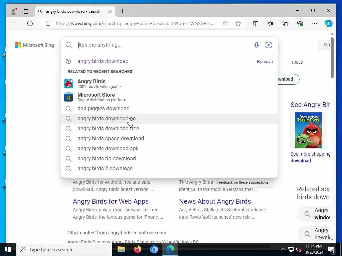Open a new tab with plus button
The height and width of the screenshot is (256, 342).
pyautogui.click(x=123, y=11)
